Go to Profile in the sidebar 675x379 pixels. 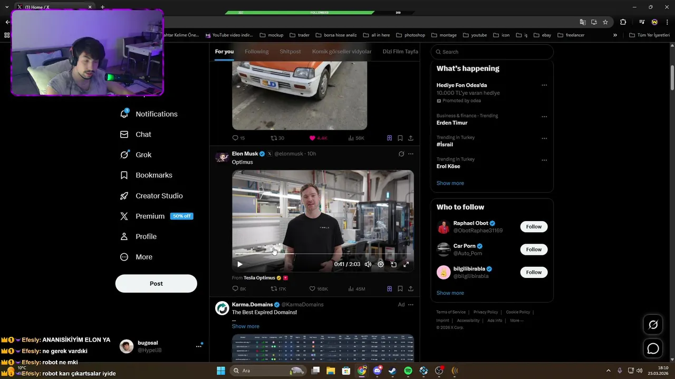138,237
